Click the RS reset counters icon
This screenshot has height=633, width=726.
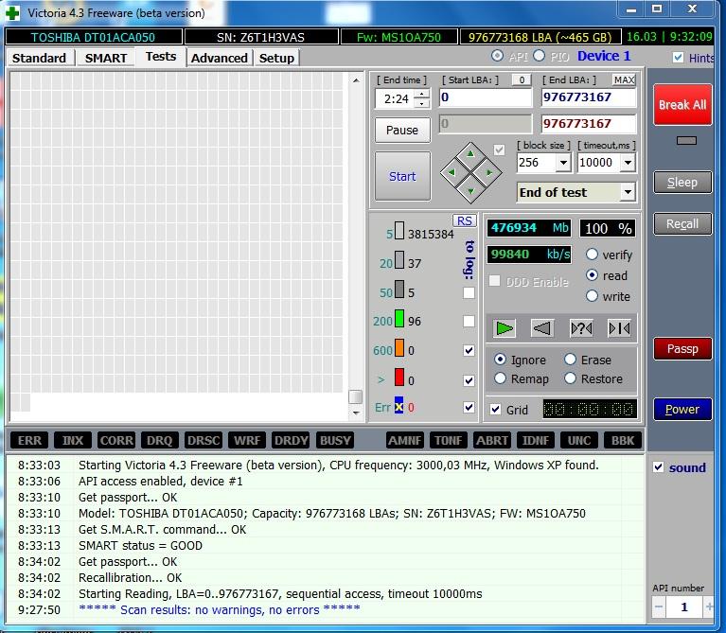coord(465,220)
